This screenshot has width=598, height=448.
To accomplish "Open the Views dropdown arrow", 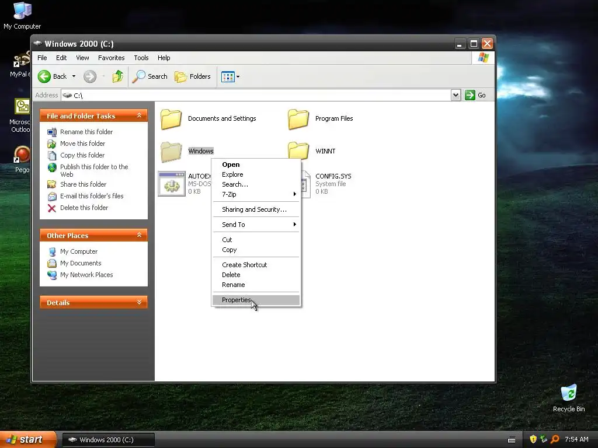I will coord(238,76).
